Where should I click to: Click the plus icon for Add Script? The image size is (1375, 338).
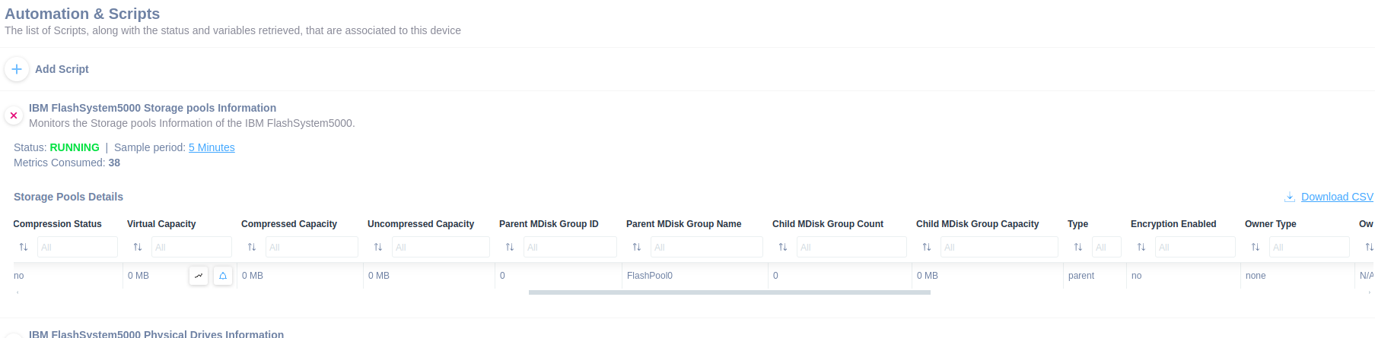pyautogui.click(x=17, y=69)
